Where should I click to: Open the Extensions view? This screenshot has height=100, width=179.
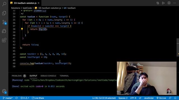(x=4, y=40)
